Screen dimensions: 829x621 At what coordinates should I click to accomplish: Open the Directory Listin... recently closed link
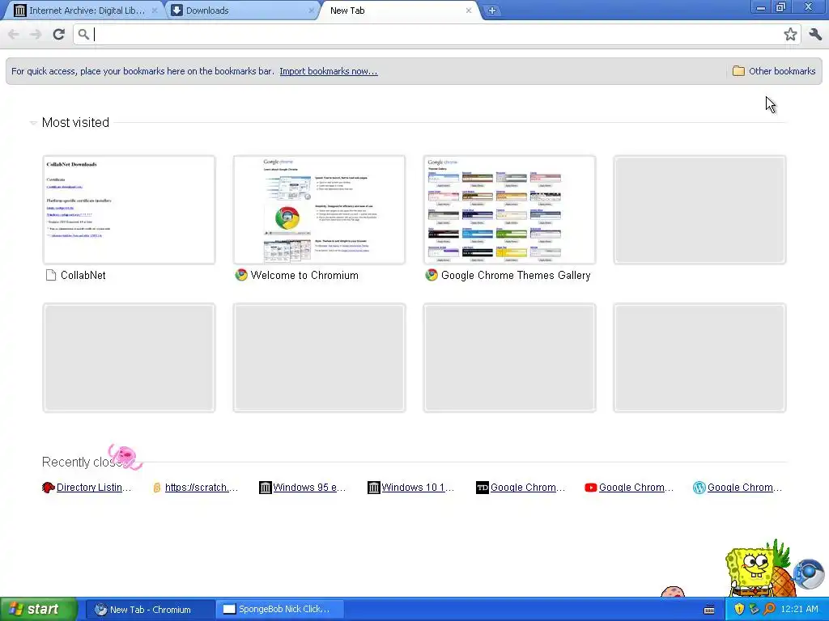click(x=94, y=488)
